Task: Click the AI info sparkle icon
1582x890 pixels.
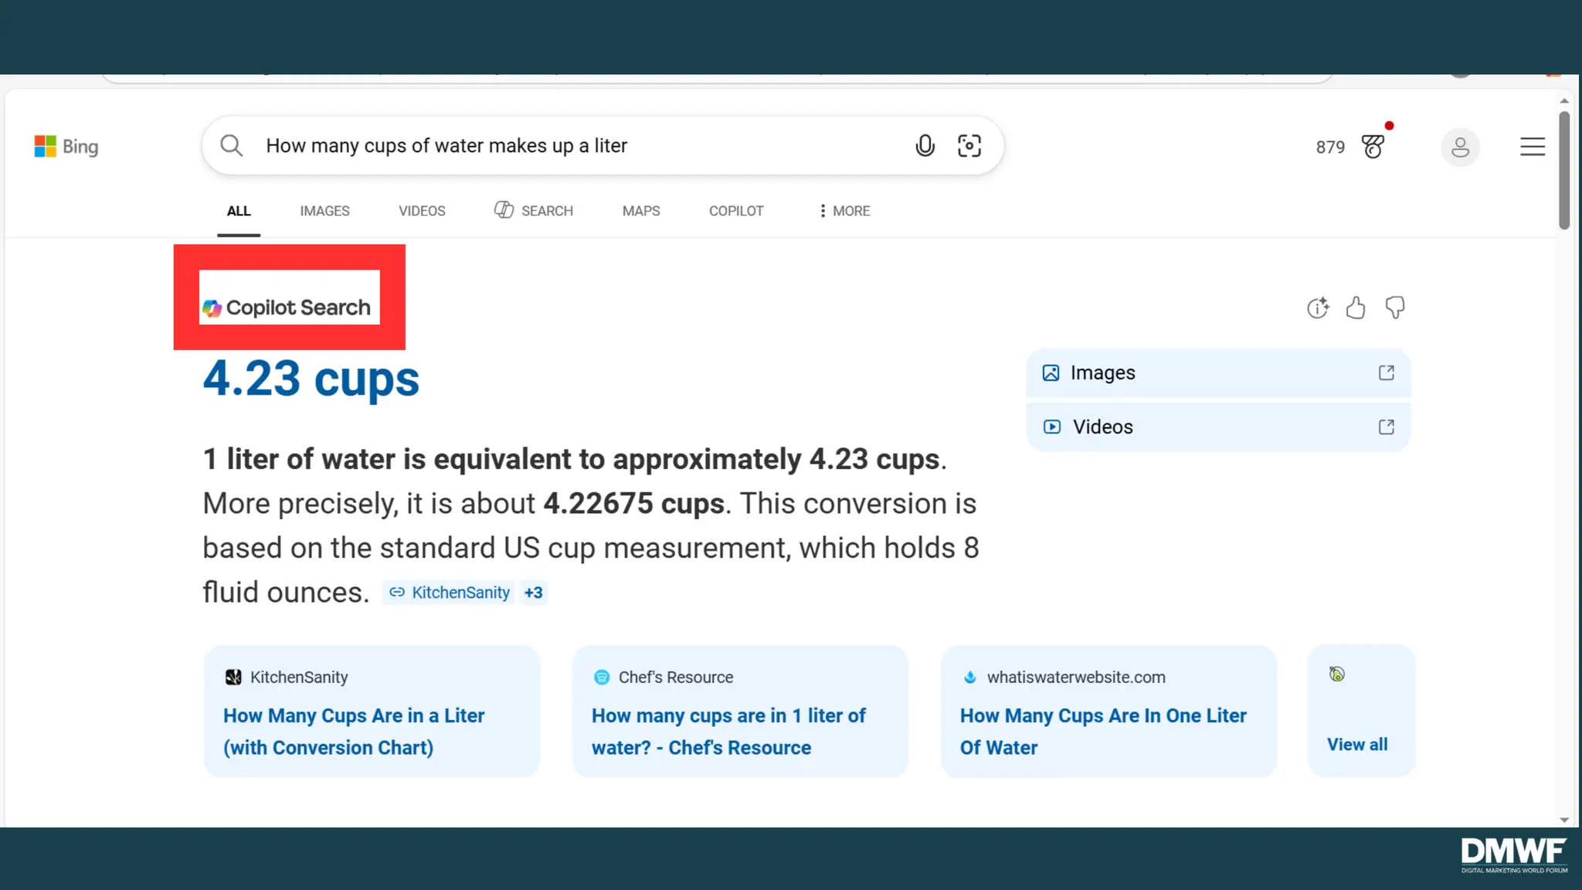Action: [x=1318, y=308]
